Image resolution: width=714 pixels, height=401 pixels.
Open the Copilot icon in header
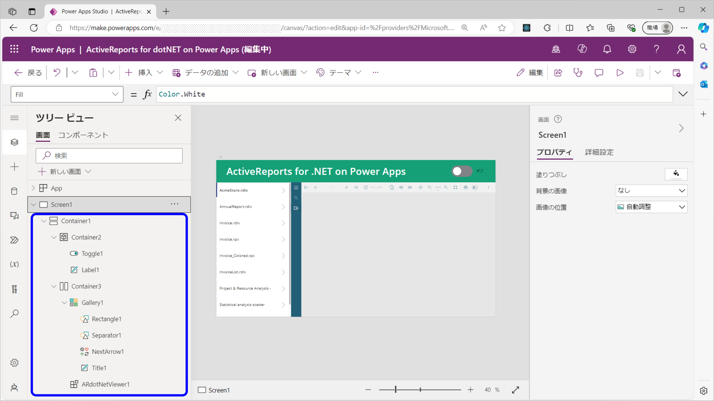[x=582, y=49]
